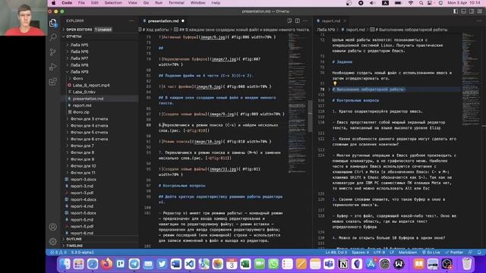Click left editor minimap
486x273 pixels.
(298, 102)
